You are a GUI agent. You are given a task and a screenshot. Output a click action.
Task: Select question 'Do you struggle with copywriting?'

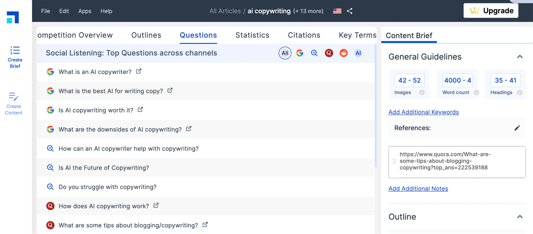107,187
